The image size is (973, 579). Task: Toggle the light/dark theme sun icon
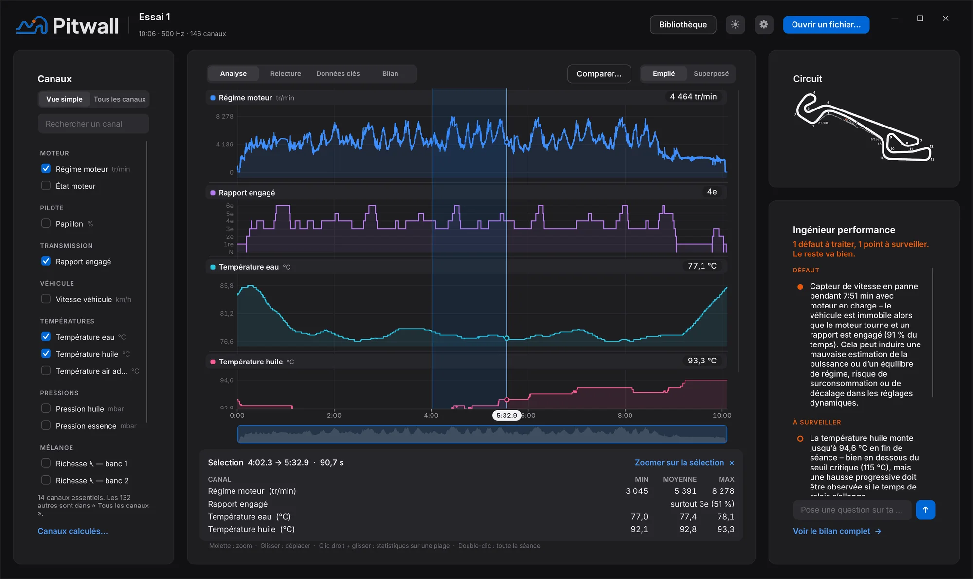735,24
